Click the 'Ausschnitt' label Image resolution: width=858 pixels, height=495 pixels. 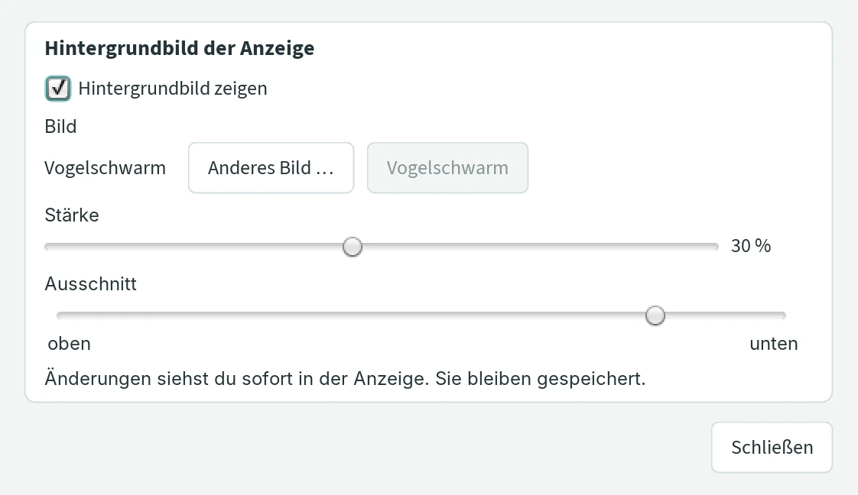(91, 283)
